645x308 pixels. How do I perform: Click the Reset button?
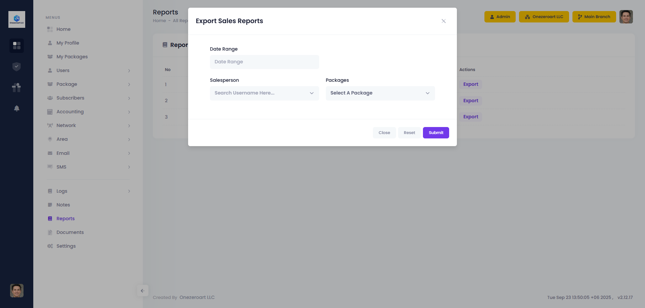[409, 133]
